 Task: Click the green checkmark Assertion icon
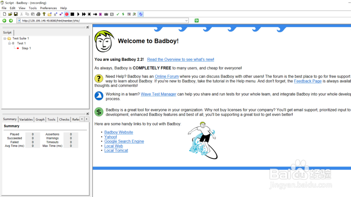coord(118,14)
